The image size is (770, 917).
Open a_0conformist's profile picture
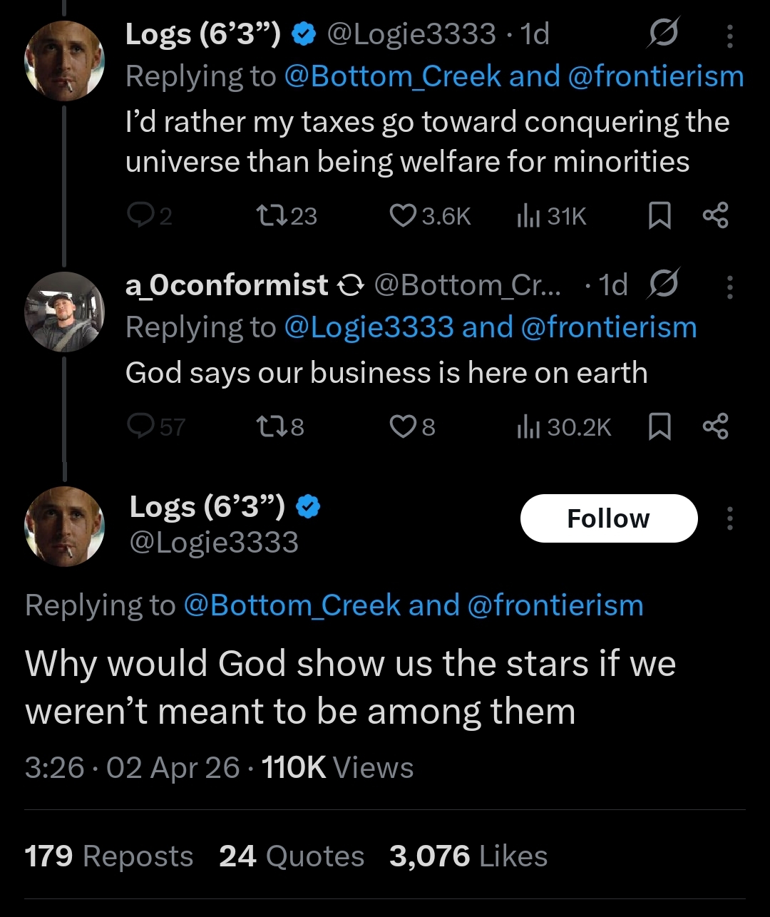64,312
